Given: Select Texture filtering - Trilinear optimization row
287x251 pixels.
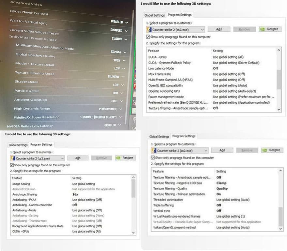Looking at the screenshot, I should pos(215,194).
